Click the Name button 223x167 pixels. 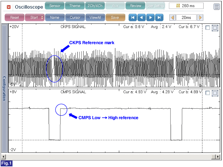55,17
